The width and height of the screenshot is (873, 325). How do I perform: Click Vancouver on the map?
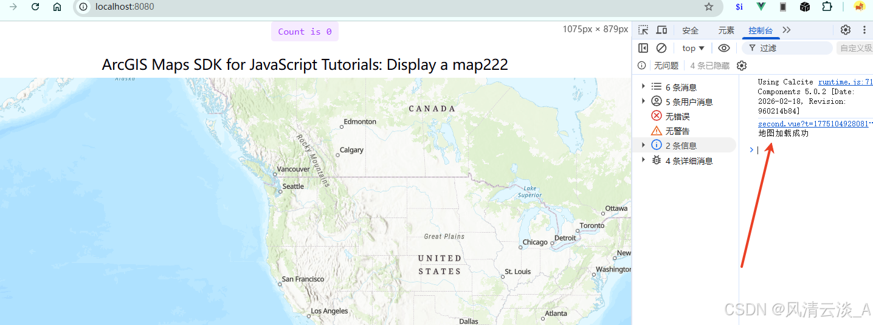[293, 169]
